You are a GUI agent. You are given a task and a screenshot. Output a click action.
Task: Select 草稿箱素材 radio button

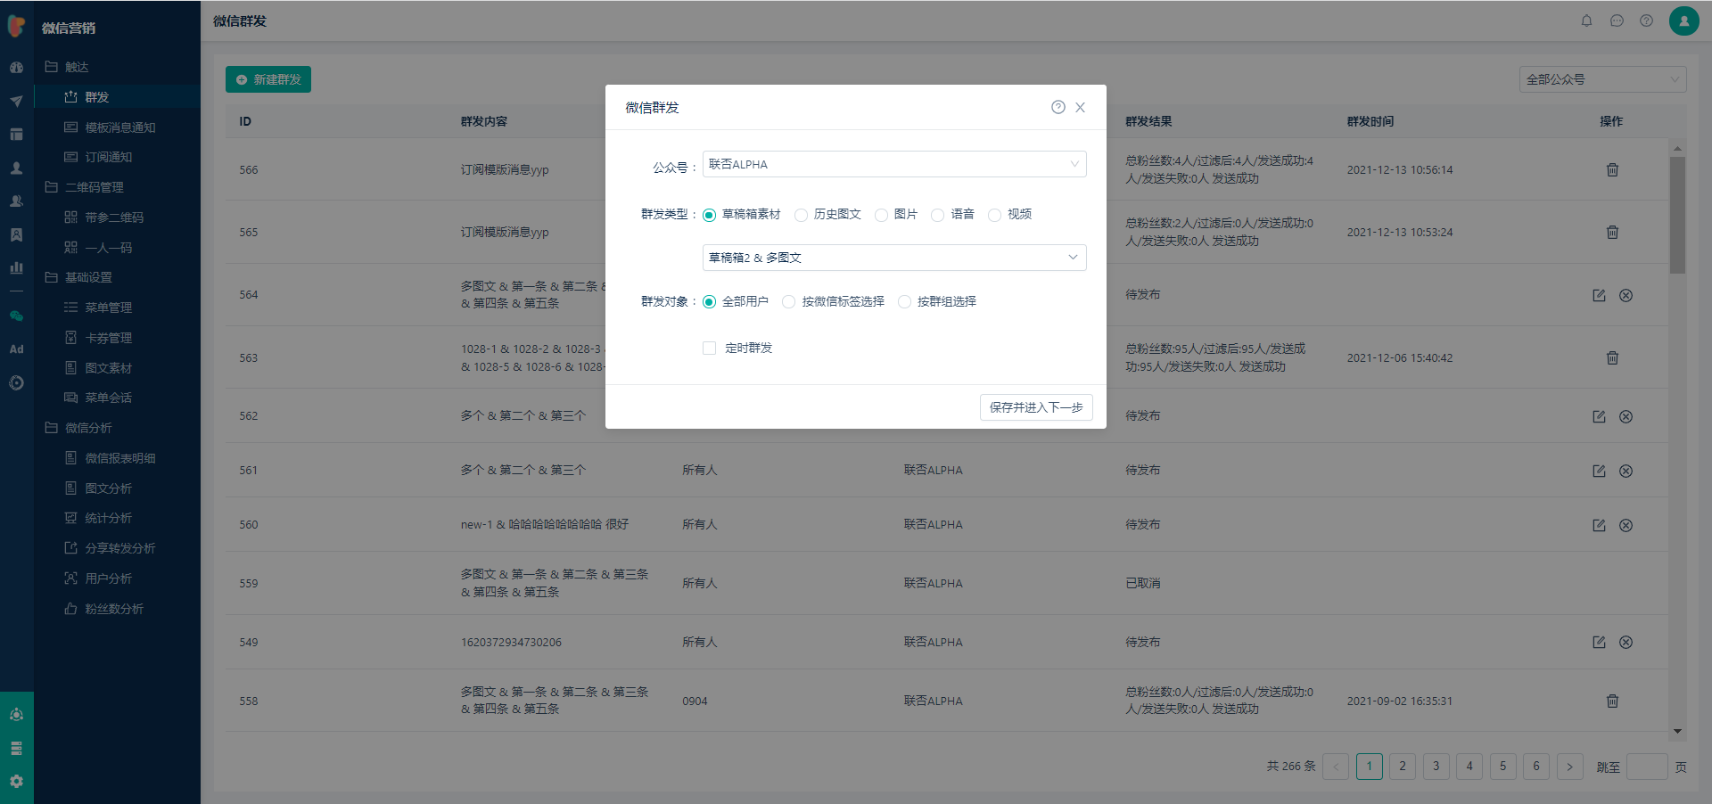tap(709, 215)
